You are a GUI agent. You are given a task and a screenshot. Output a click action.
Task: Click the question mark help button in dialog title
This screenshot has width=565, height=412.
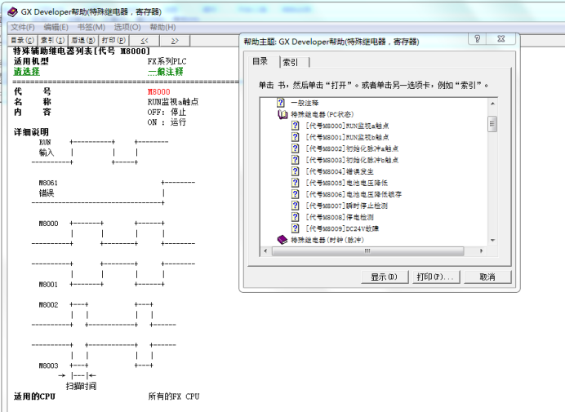click(478, 39)
